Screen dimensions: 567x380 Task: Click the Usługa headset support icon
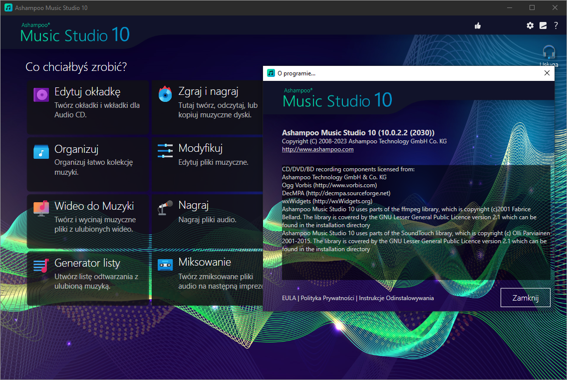point(549,52)
